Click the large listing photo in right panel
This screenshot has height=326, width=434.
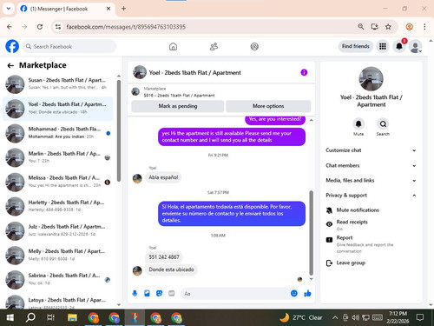point(371,79)
